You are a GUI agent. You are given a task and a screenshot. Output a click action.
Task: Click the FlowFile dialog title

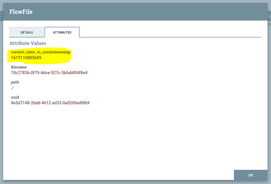pyautogui.click(x=21, y=12)
